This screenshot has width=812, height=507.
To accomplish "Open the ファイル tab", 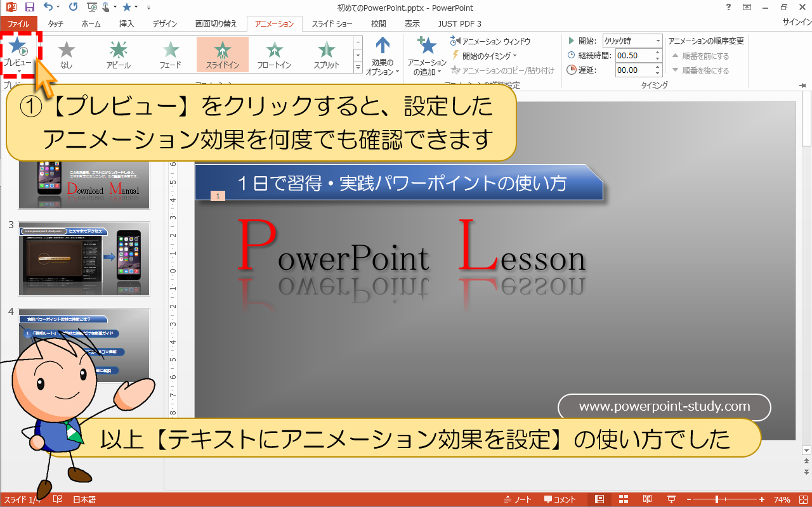I will pyautogui.click(x=18, y=23).
